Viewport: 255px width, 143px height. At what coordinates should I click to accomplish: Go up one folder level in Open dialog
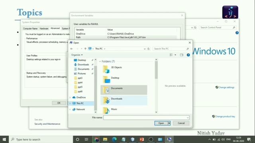pyautogui.click(x=85, y=48)
